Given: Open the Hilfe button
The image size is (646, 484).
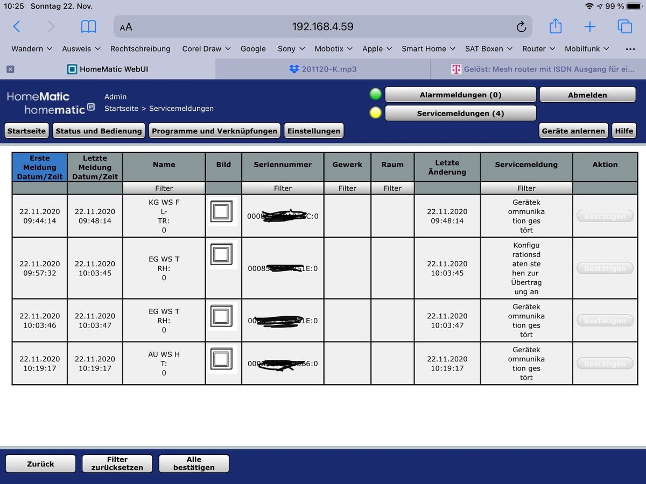Looking at the screenshot, I should (x=624, y=131).
